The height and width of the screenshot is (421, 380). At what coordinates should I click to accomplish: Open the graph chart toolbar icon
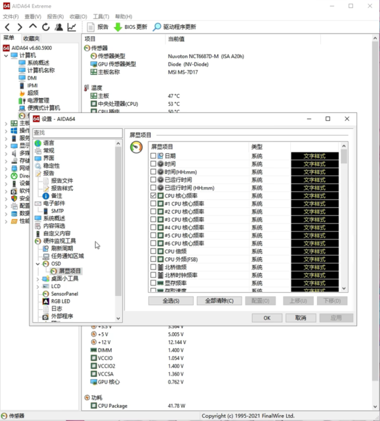pos(72,27)
